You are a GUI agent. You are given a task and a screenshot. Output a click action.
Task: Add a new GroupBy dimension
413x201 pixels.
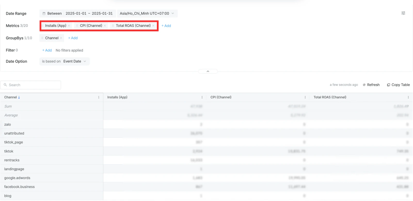coord(73,38)
